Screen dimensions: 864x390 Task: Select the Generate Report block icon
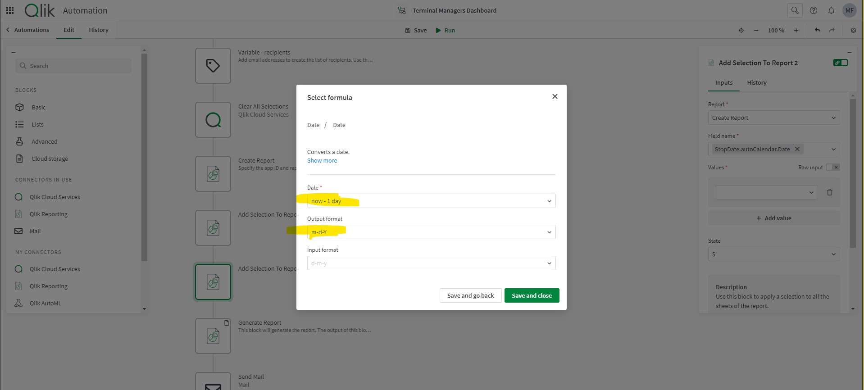[x=213, y=336]
